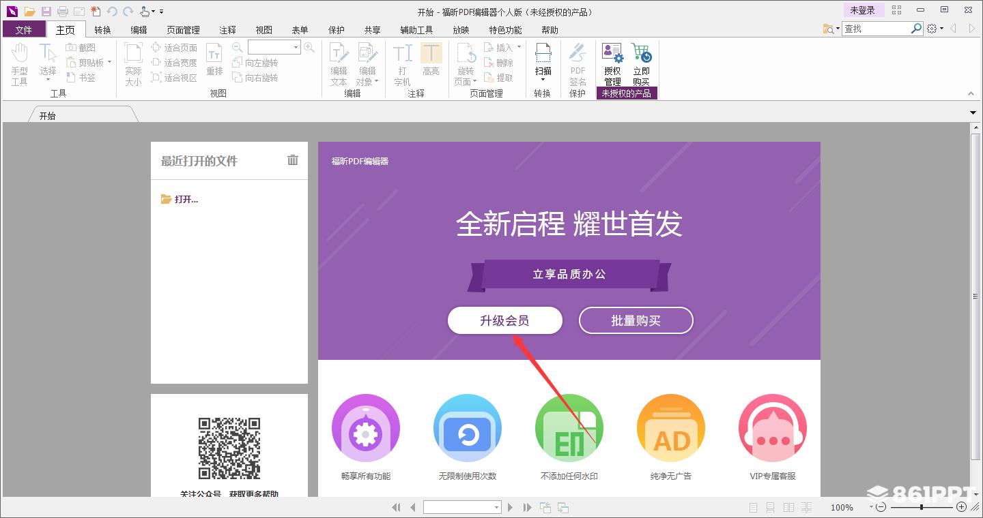Click the ribbon zoom in magnifier icon

coord(309,48)
